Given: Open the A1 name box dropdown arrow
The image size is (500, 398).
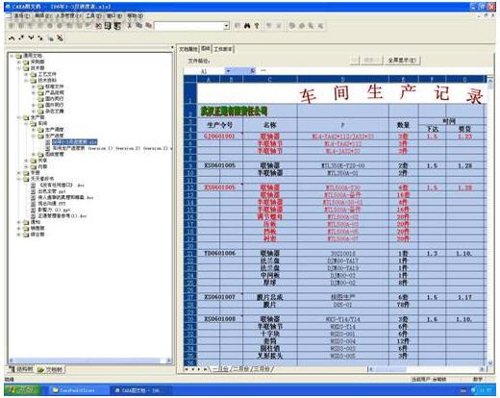Looking at the screenshot, I should tap(228, 70).
